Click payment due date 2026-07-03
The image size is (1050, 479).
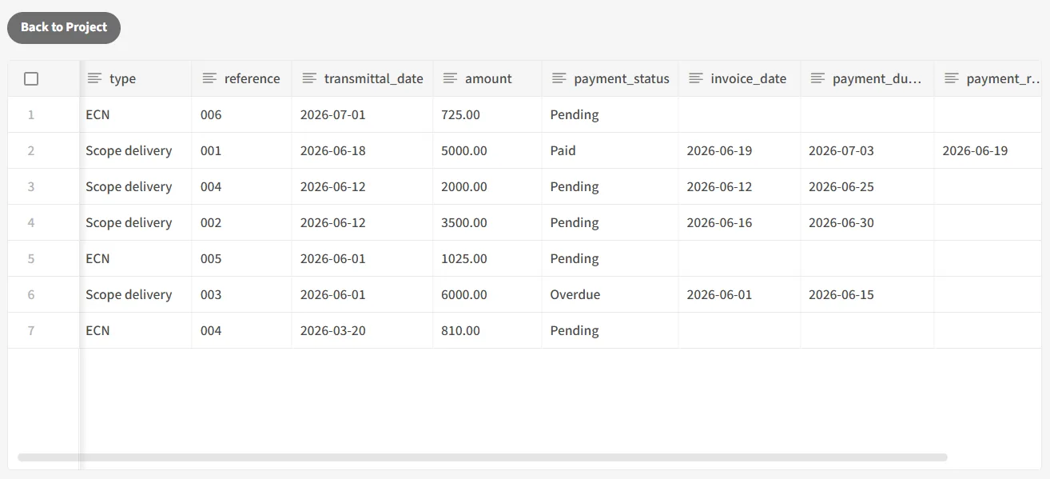(868, 150)
